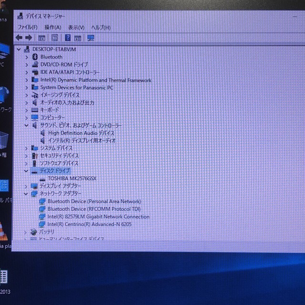Image resolution: width=305 pixels, height=305 pixels.
Task: Click the action pane toolbar icon
Action: tap(78, 38)
